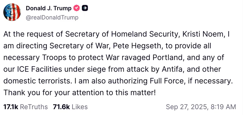The width and height of the screenshot is (243, 115).
Task: Click the closing Thank you sentence
Action: (80, 93)
